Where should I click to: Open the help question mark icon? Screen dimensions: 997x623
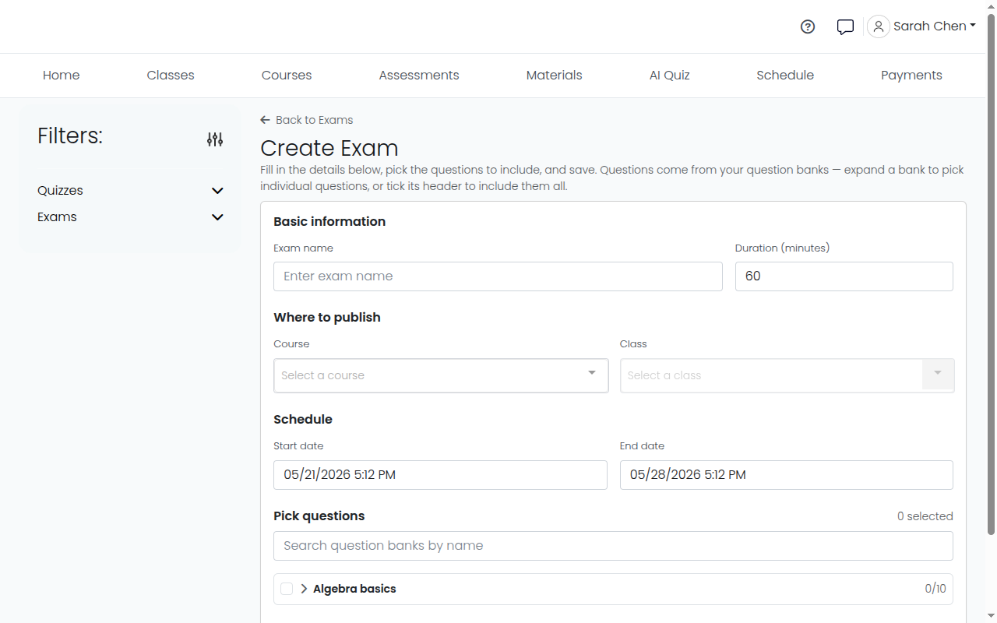coord(808,26)
